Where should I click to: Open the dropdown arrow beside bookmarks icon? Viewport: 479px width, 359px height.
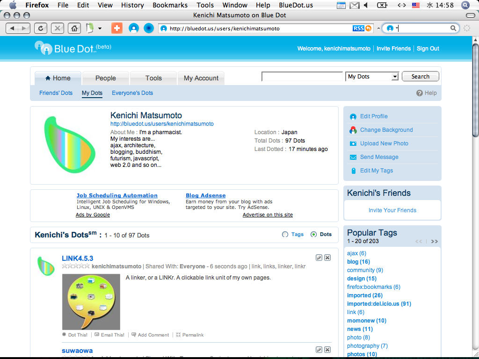[x=100, y=29]
